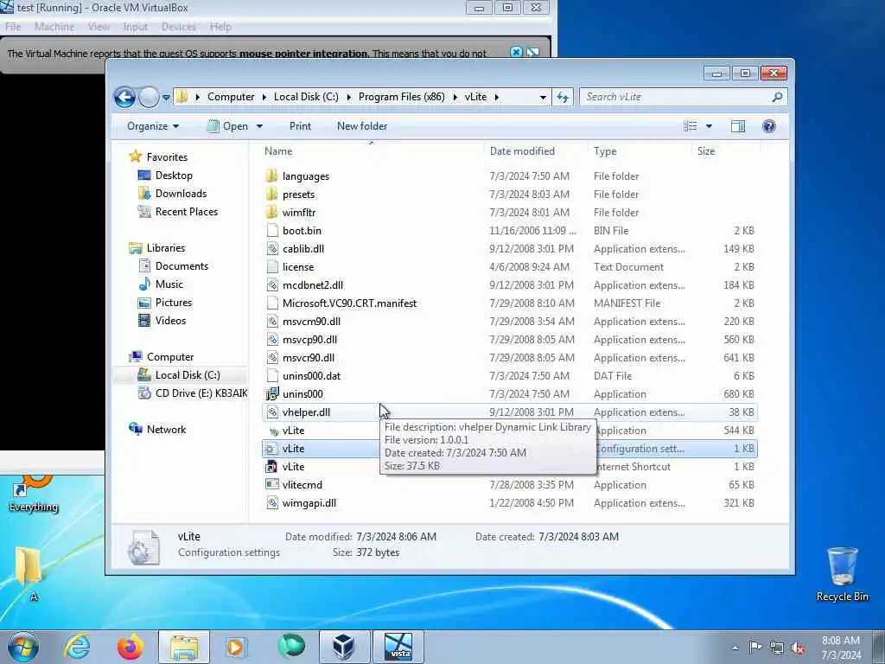Select the mcdbnet2.dll file icon

pyautogui.click(x=272, y=285)
